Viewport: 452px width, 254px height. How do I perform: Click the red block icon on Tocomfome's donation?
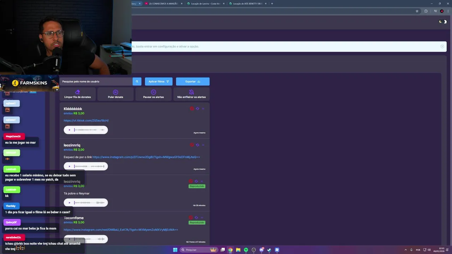coord(191,218)
